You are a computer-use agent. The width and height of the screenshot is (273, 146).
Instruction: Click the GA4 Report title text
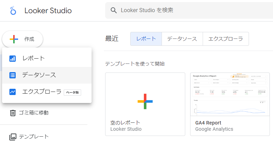point(208,123)
